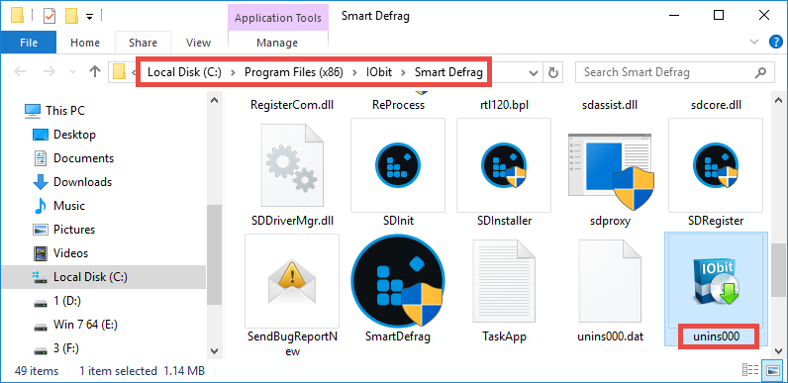Select the rtl120.bpl file name
Viewport: 788px width, 383px height.
click(x=504, y=105)
